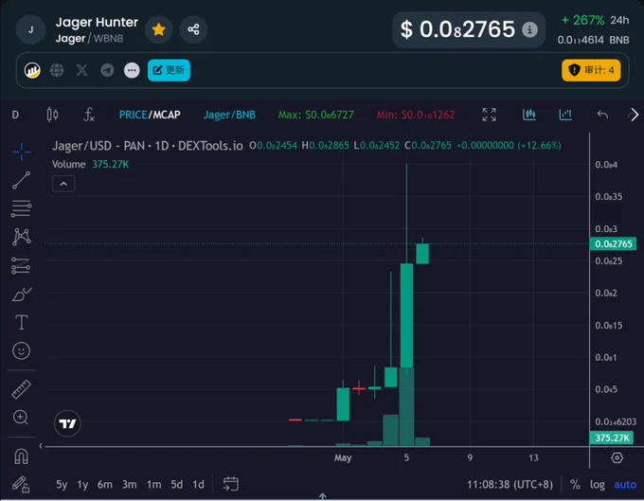
Task: Undo last chart action
Action: click(x=602, y=115)
